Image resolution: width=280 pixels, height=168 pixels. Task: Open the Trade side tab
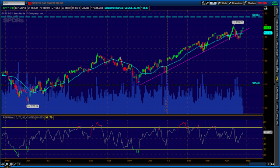[x=277, y=11]
